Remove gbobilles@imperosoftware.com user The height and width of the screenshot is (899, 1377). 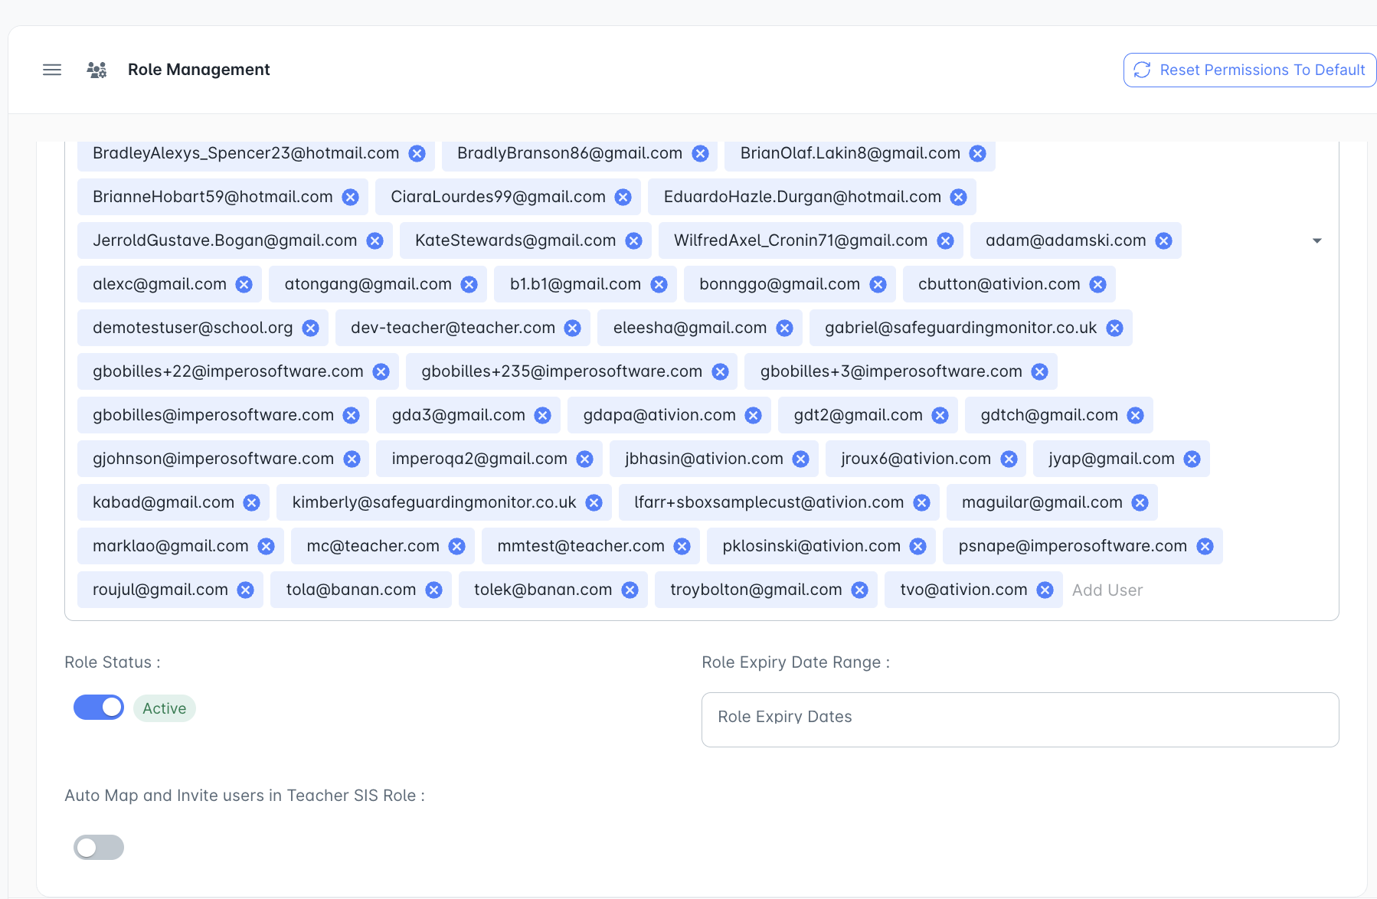click(x=352, y=416)
